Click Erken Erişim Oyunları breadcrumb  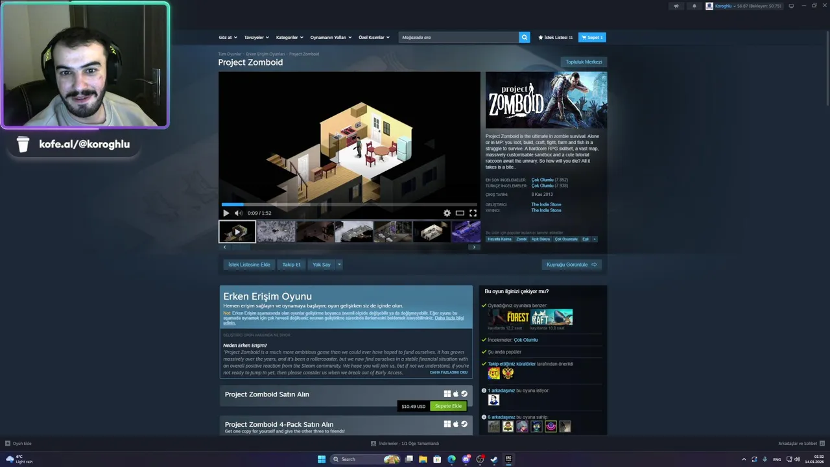click(x=265, y=54)
